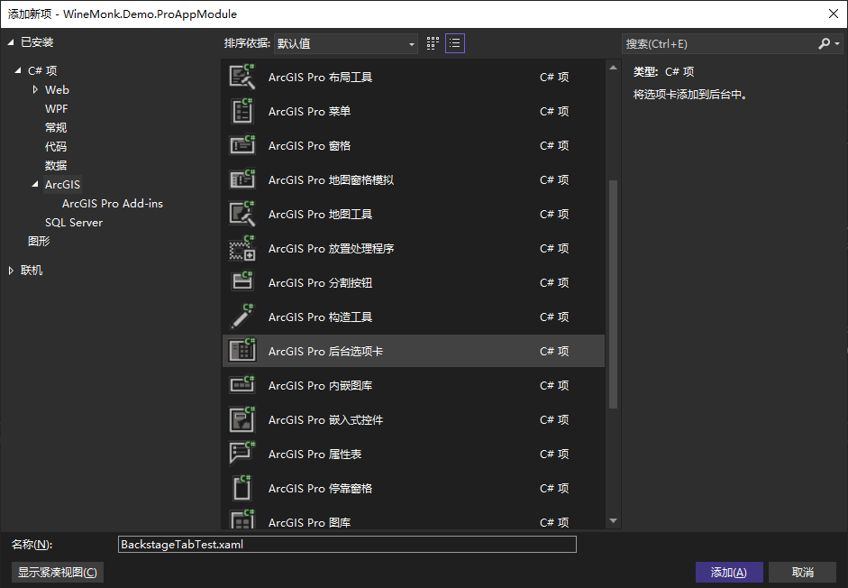Click the ArcGIS Pro 属性表 label
Viewport: 848px width, 588px height.
pyautogui.click(x=315, y=454)
